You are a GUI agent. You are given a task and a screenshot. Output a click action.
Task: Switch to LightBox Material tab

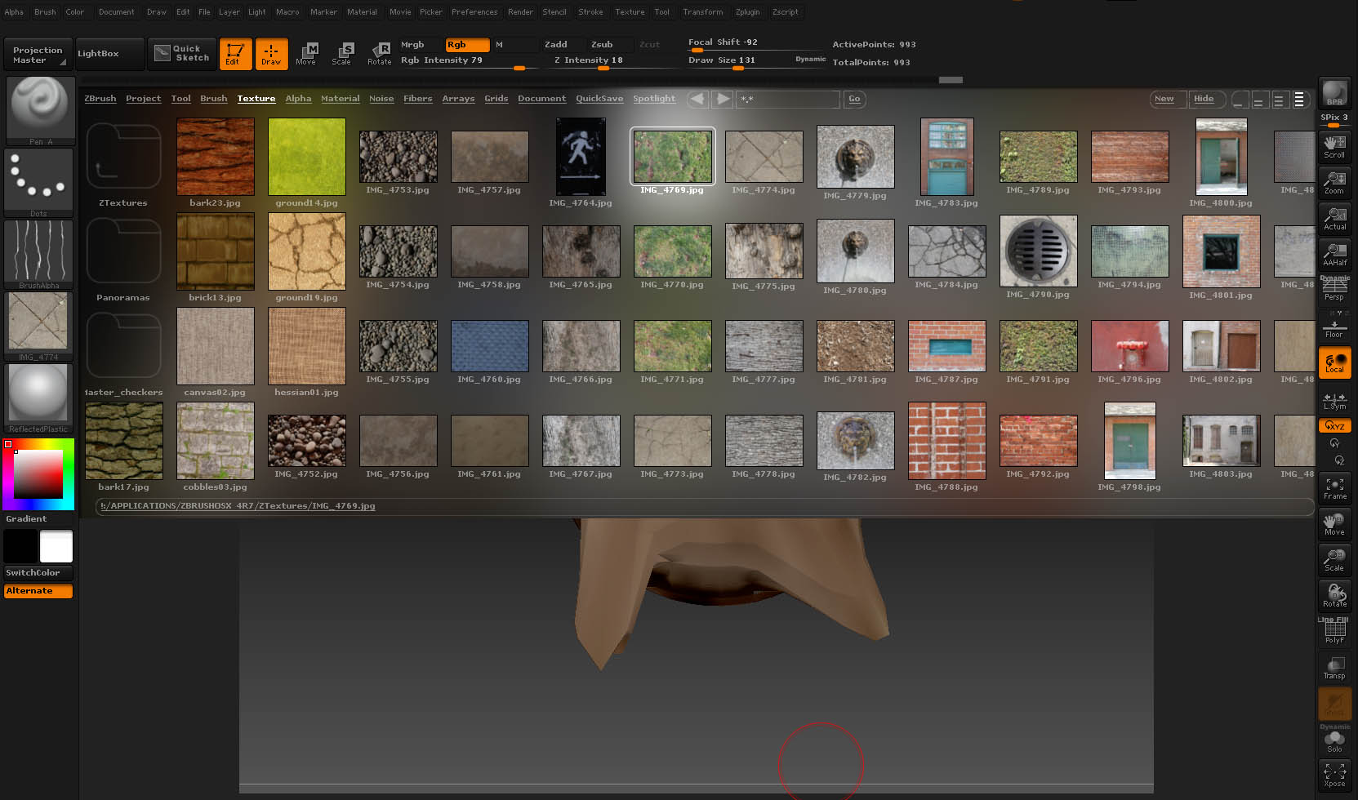tap(340, 99)
